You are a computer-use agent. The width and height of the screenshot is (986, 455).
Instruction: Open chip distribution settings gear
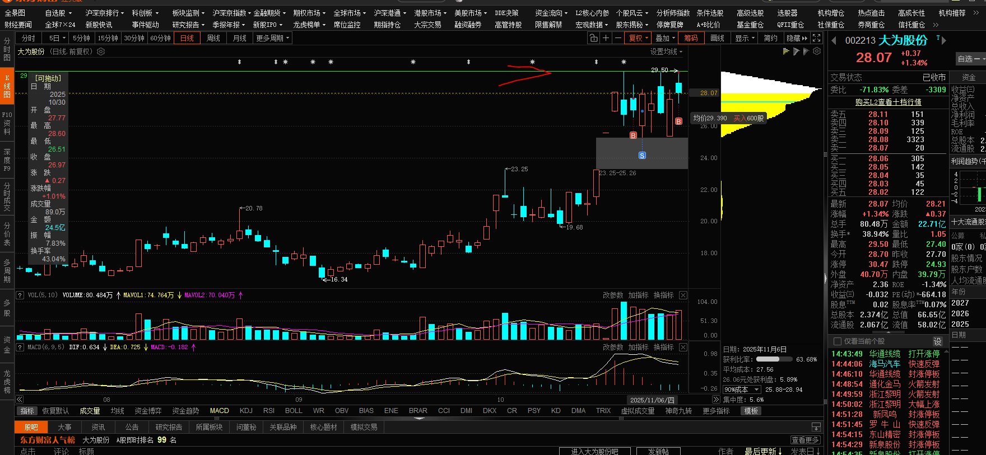[817, 51]
